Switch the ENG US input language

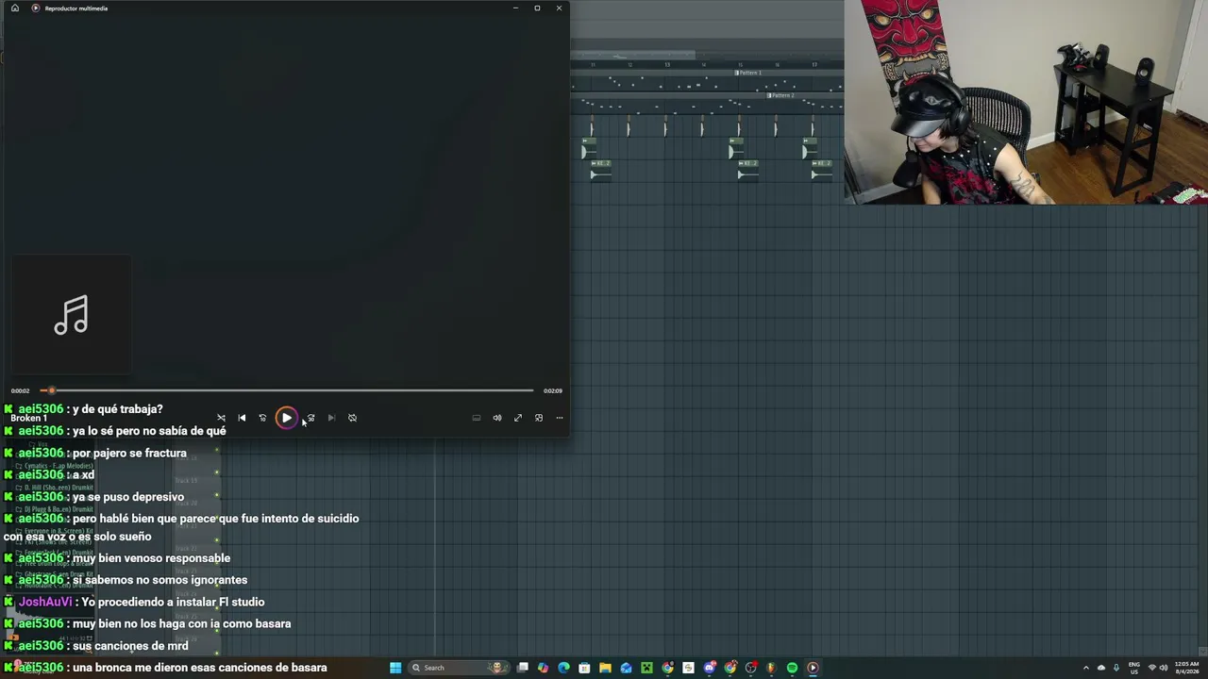(x=1134, y=668)
